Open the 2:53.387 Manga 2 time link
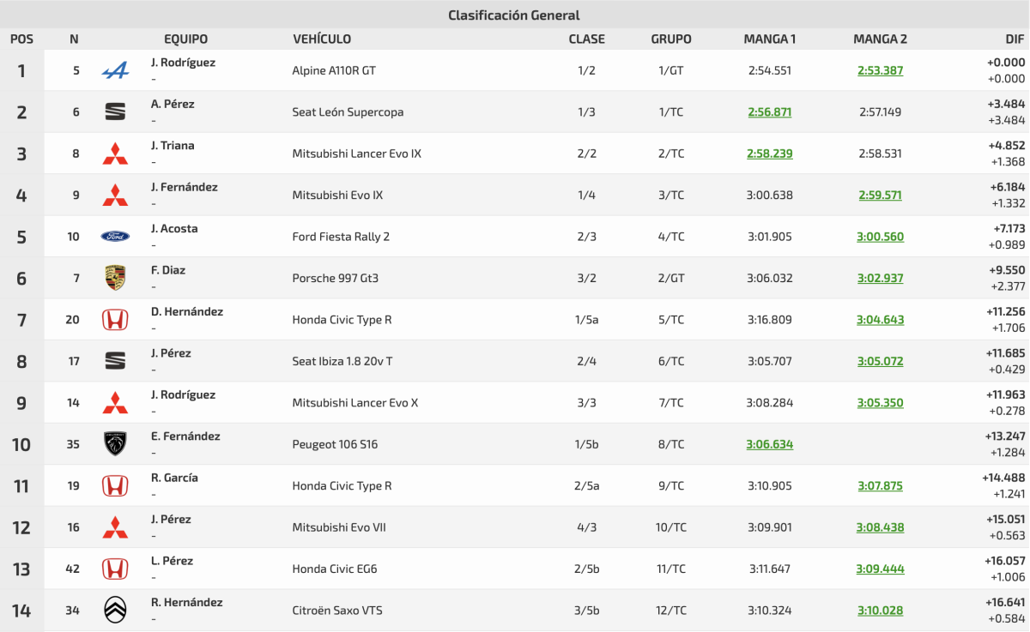The image size is (1030, 632). (x=880, y=71)
